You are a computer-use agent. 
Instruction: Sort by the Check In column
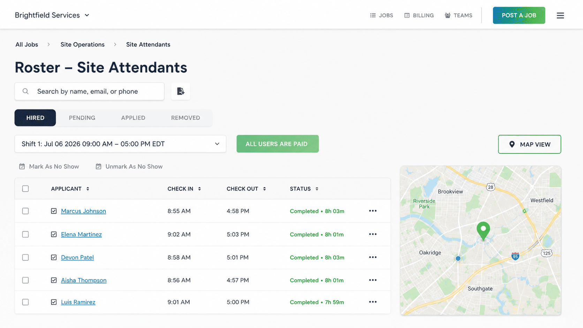[184, 189]
